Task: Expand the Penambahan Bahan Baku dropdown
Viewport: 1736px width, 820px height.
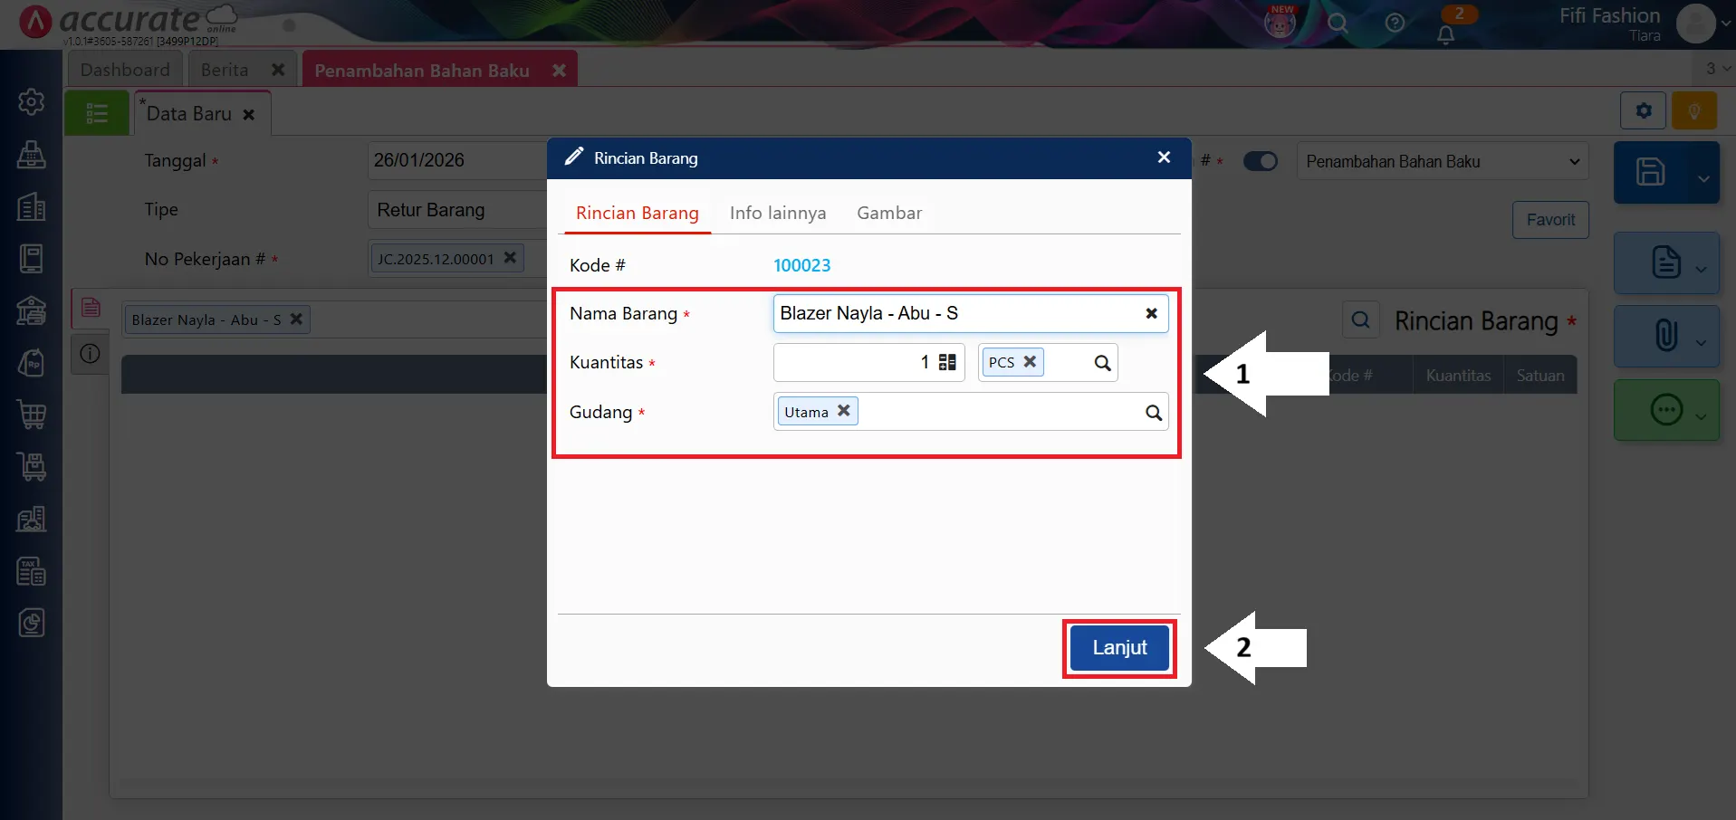Action: point(1574,162)
